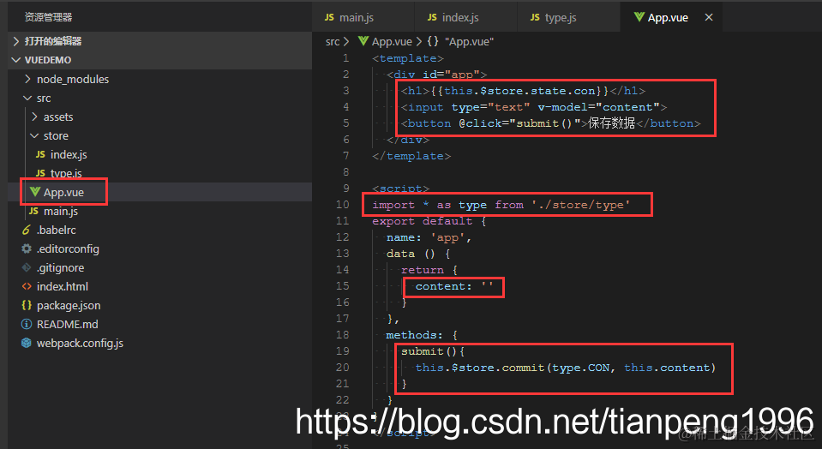Screen dimensions: 822x449
Task: Click the webpack icon beside webpack.config.js
Action: pos(27,343)
